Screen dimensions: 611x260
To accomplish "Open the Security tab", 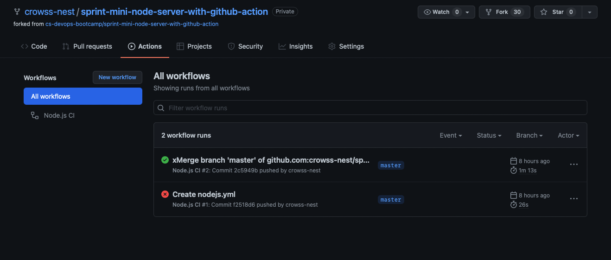I will point(245,46).
